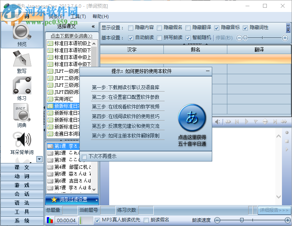Toggle 隐藏翻译 checkbox
The width and height of the screenshot is (292, 226).
pyautogui.click(x=188, y=28)
